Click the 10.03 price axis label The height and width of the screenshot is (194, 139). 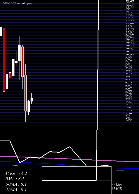point(130,55)
